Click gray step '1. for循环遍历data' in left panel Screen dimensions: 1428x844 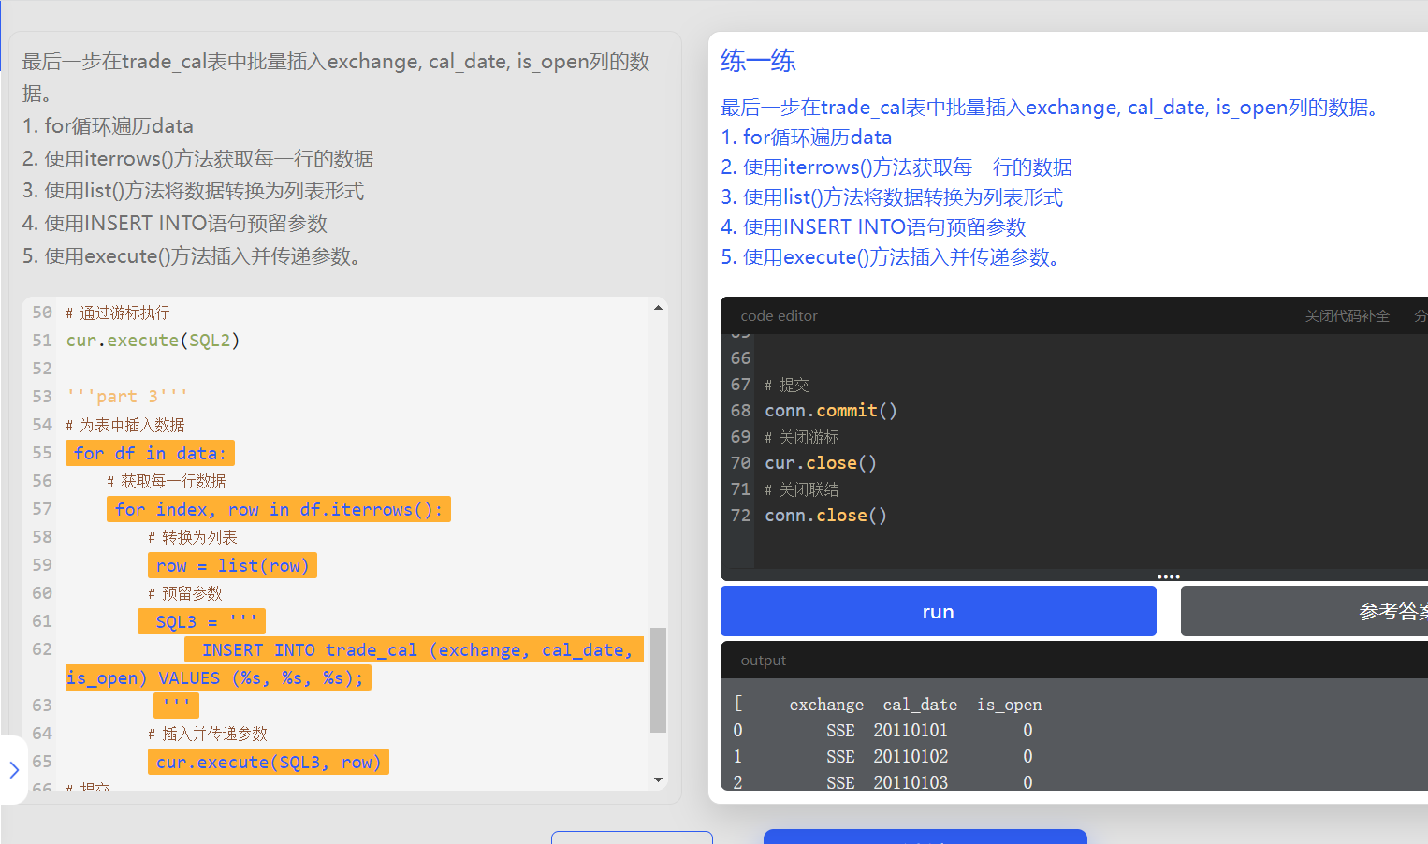click(108, 126)
